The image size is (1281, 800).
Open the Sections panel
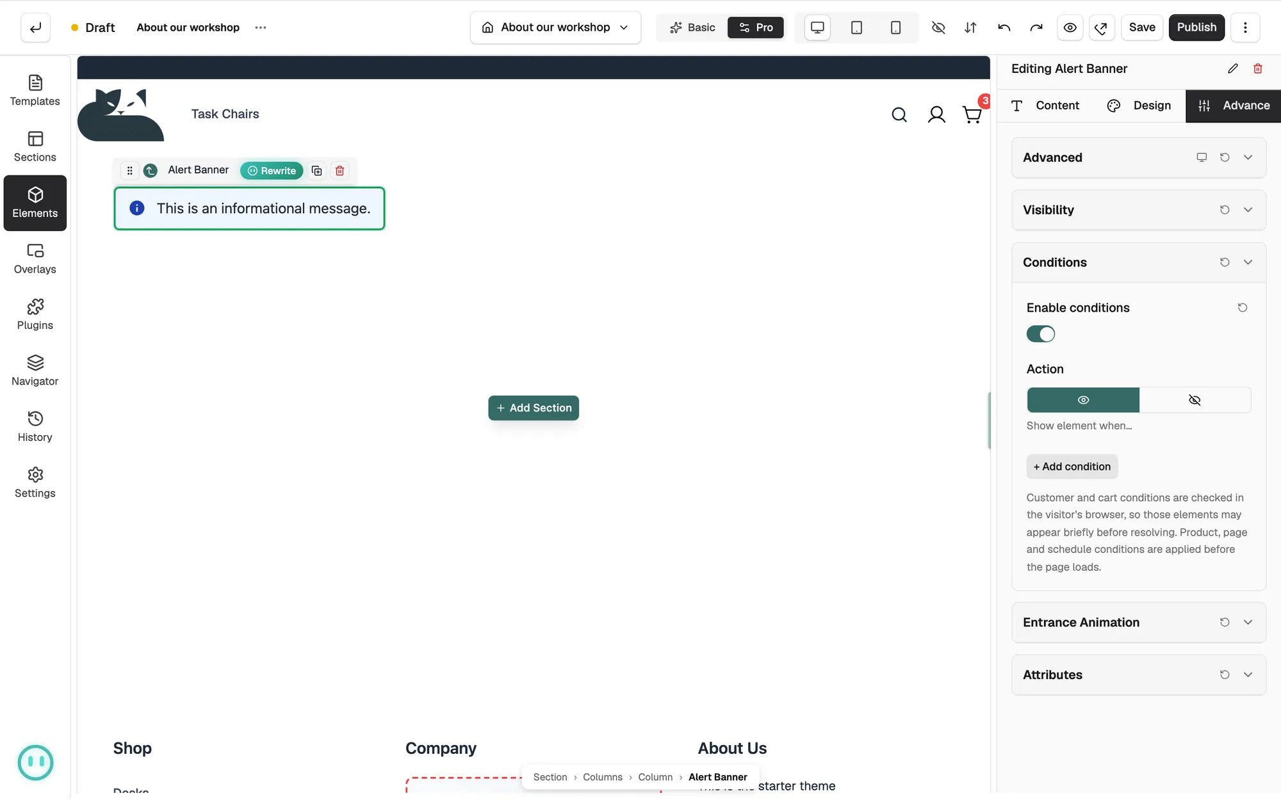35,147
